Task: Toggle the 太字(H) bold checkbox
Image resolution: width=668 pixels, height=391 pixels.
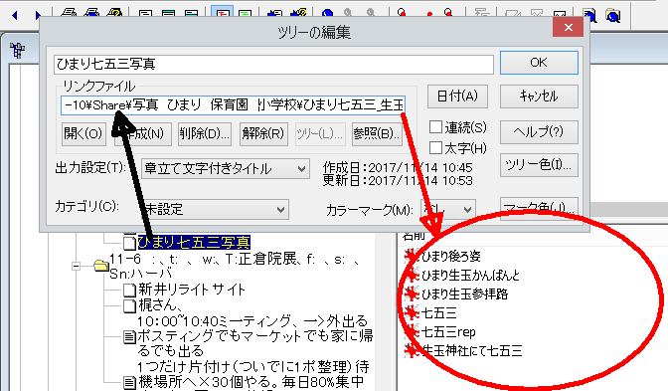Action: [x=435, y=148]
